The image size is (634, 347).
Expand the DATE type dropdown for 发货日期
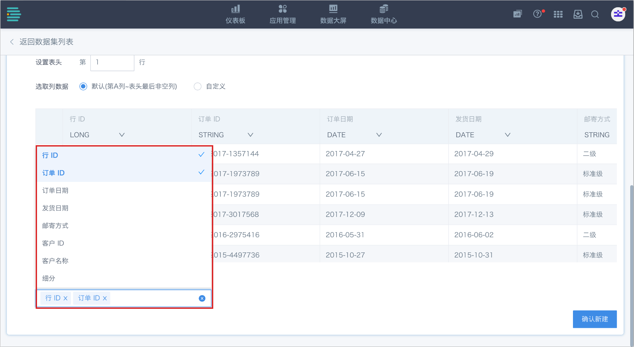coord(507,135)
